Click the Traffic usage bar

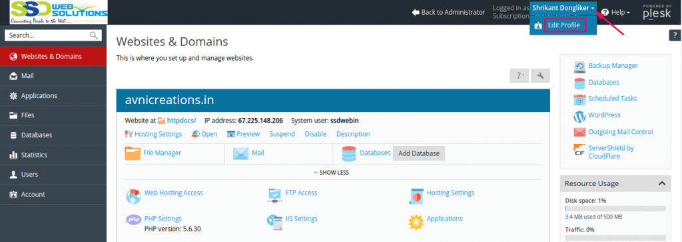tap(615, 237)
